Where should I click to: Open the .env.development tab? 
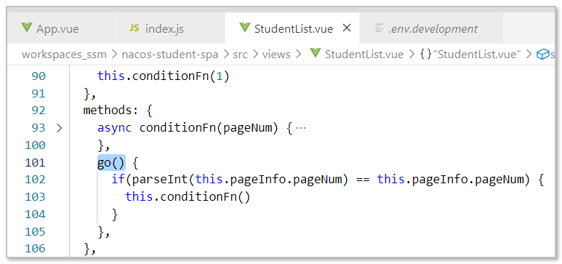(x=431, y=28)
